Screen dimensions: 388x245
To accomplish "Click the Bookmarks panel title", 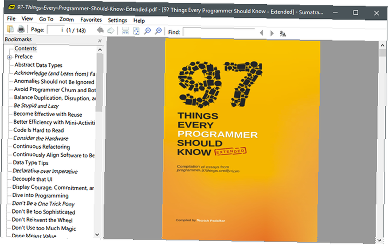I will click(18, 40).
